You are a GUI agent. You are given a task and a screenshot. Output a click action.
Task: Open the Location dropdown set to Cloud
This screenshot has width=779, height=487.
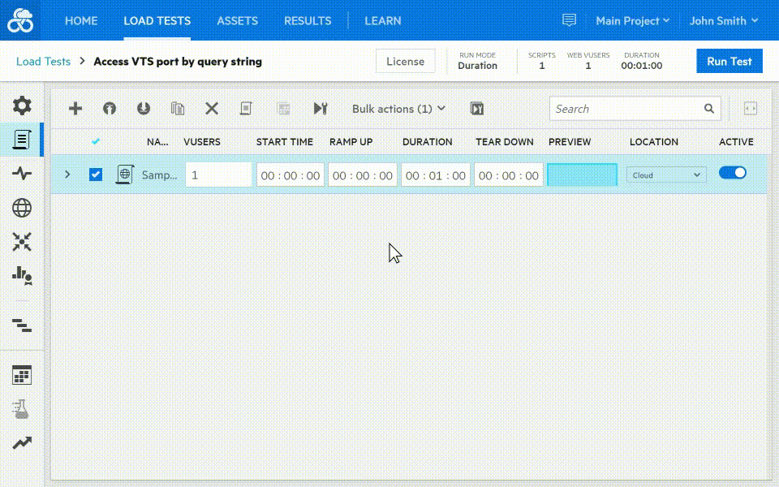665,174
